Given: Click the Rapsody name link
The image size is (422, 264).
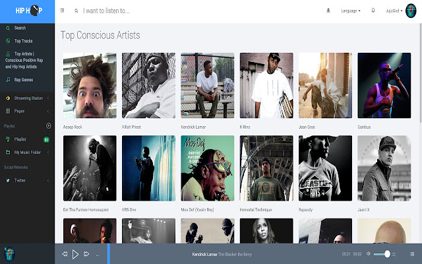Looking at the screenshot, I should pos(305,210).
